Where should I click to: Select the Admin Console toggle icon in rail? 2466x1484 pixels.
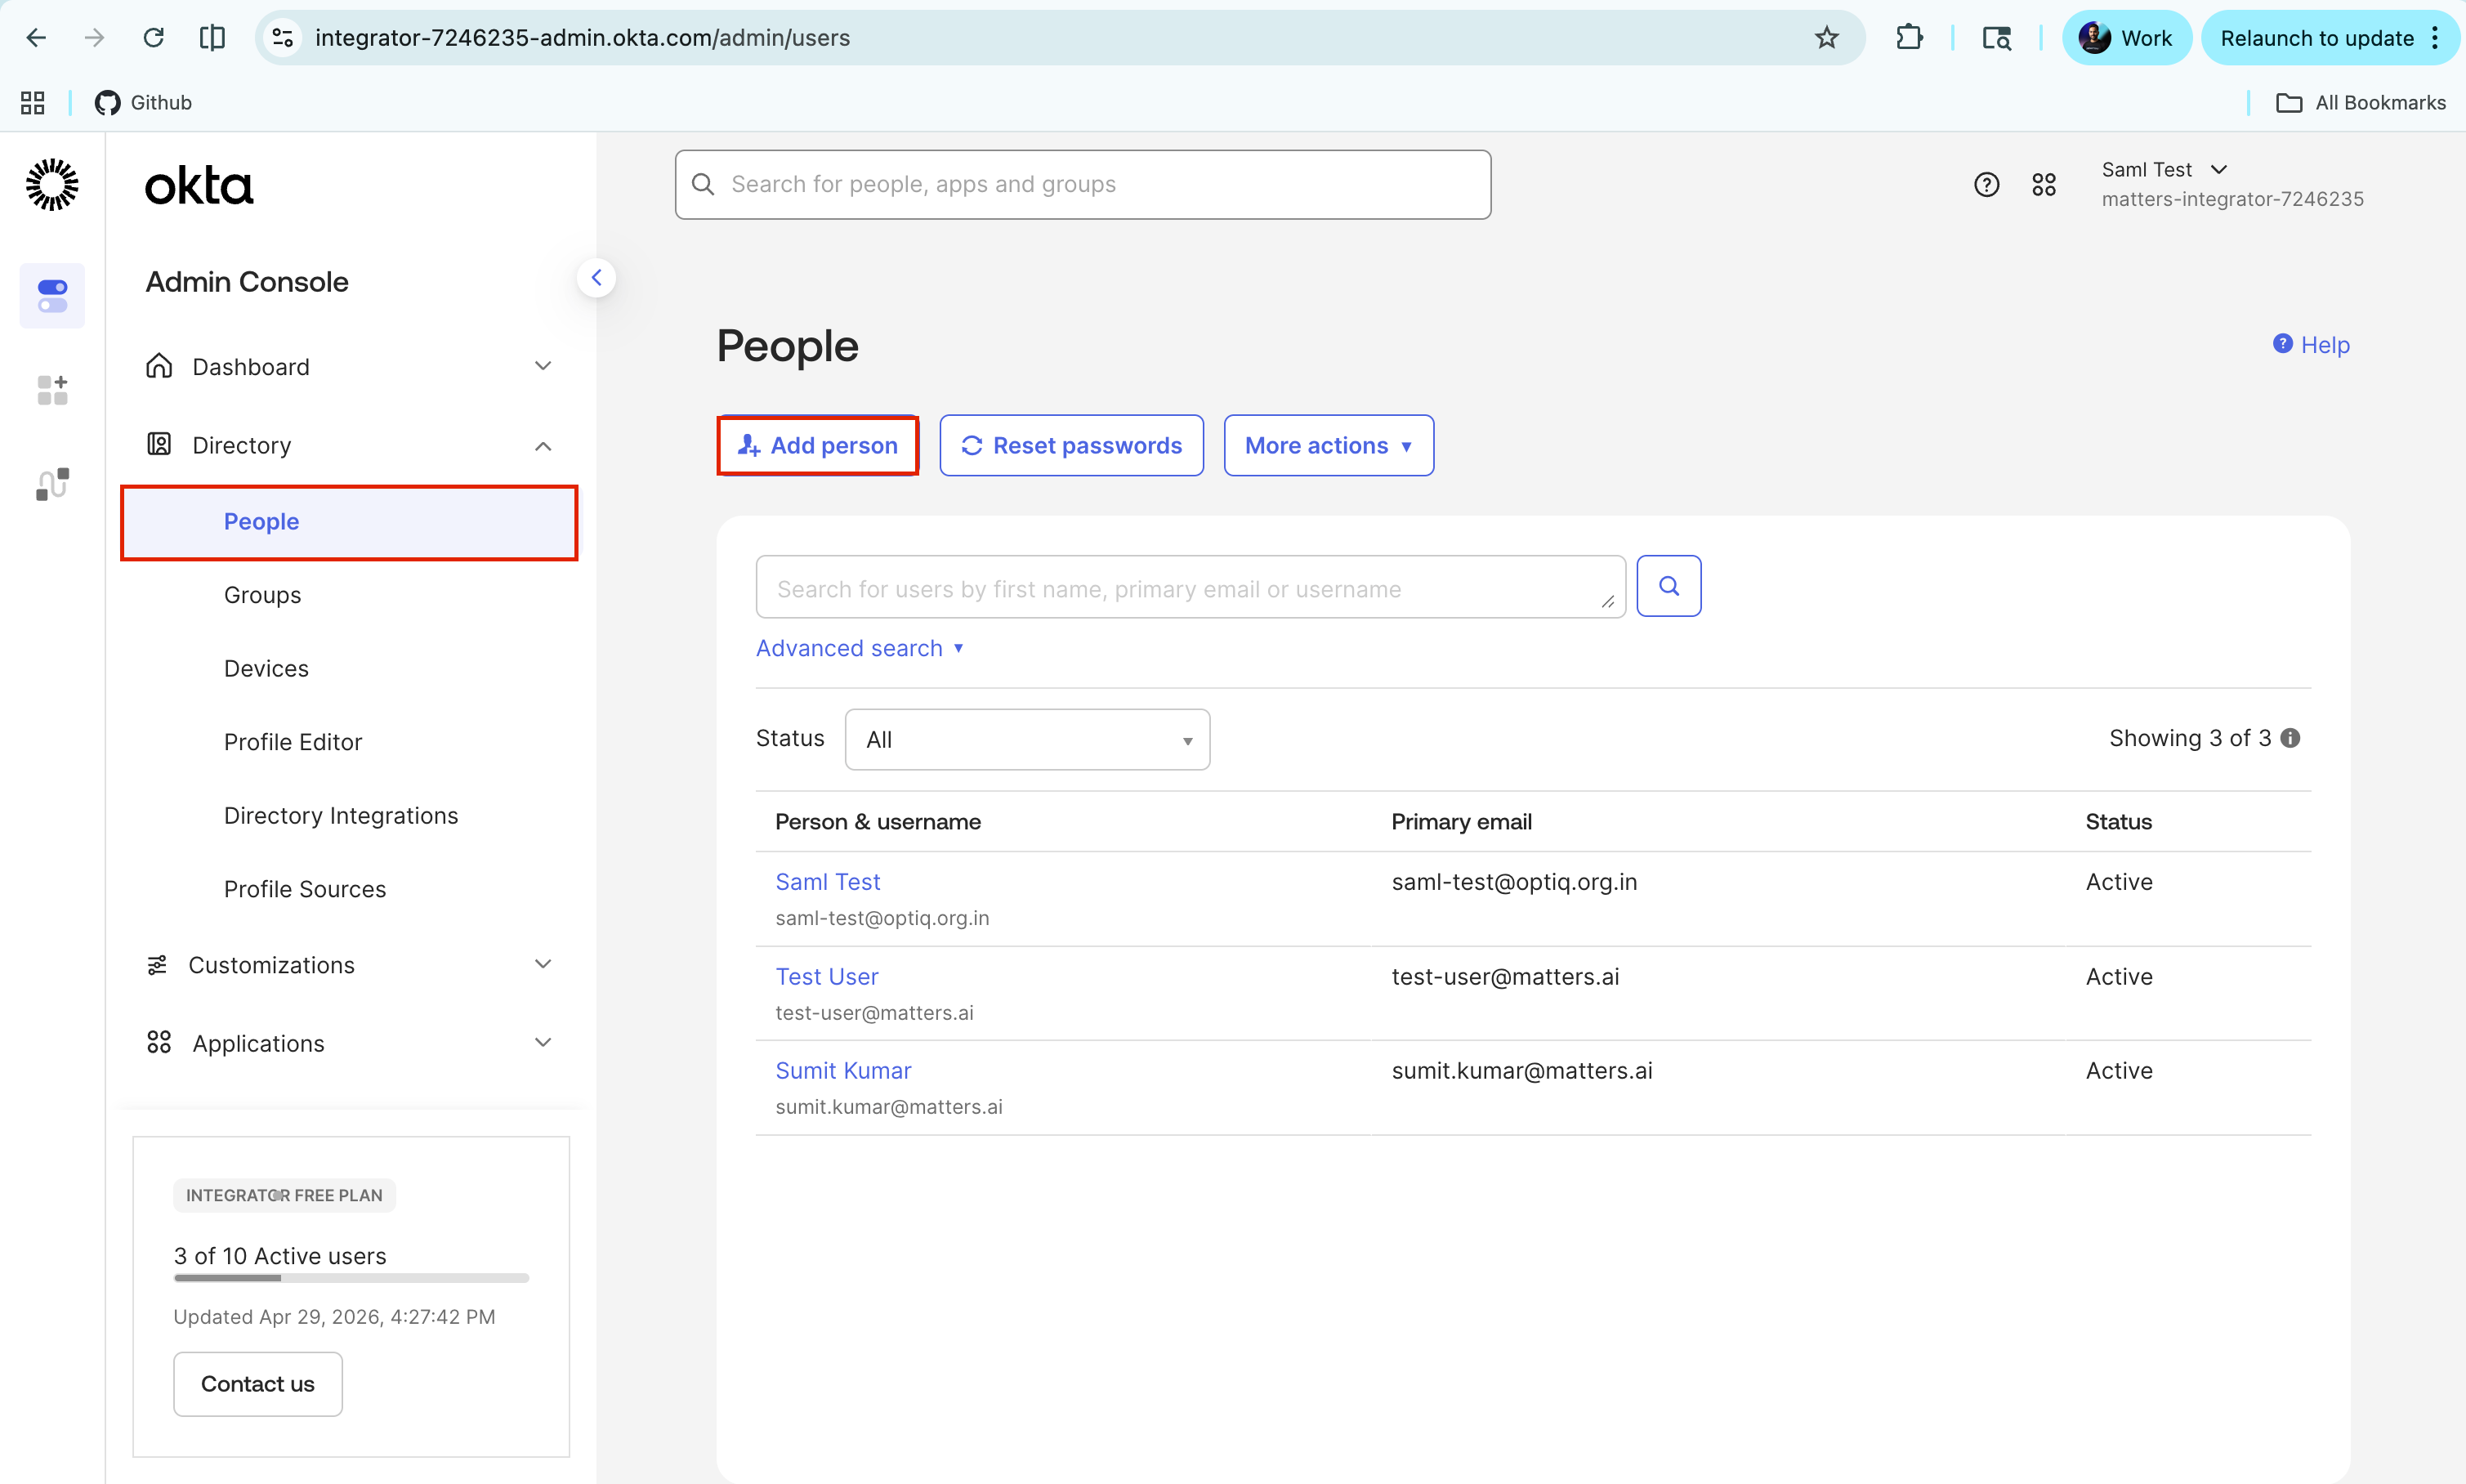click(x=52, y=296)
